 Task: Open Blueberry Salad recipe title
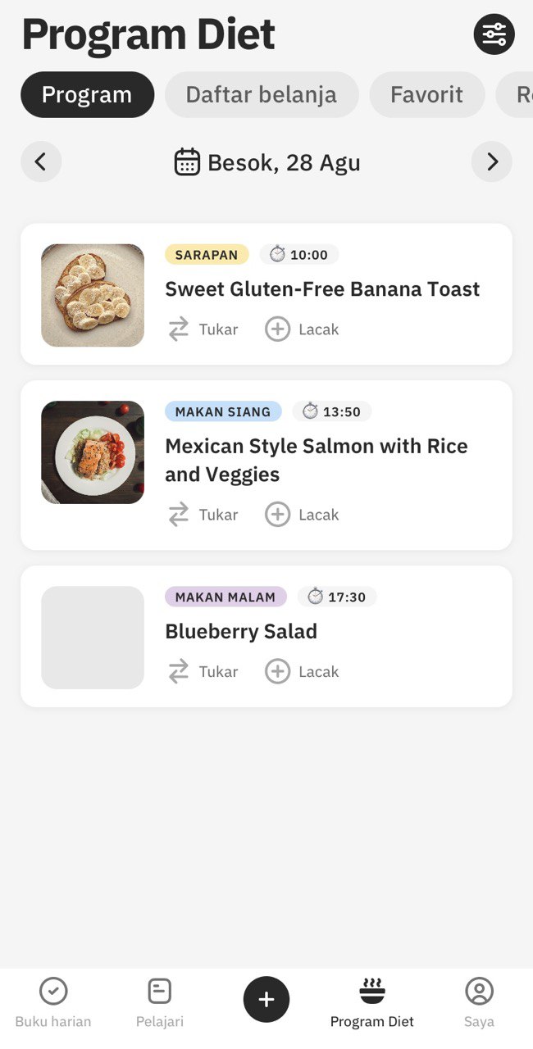point(241,631)
